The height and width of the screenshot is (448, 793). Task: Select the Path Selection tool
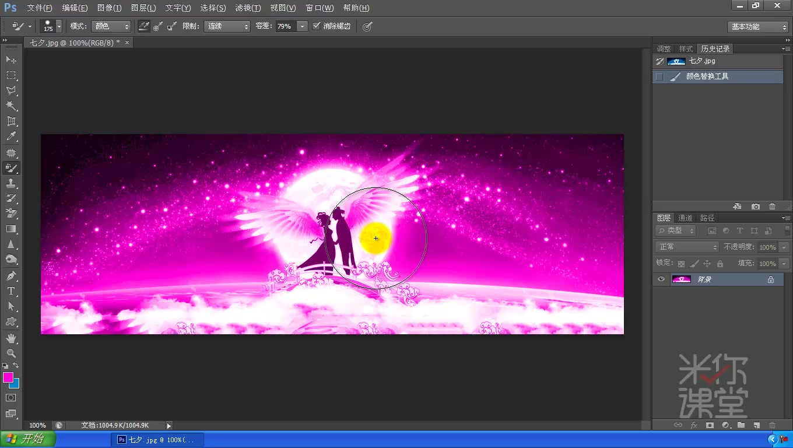pos(11,306)
